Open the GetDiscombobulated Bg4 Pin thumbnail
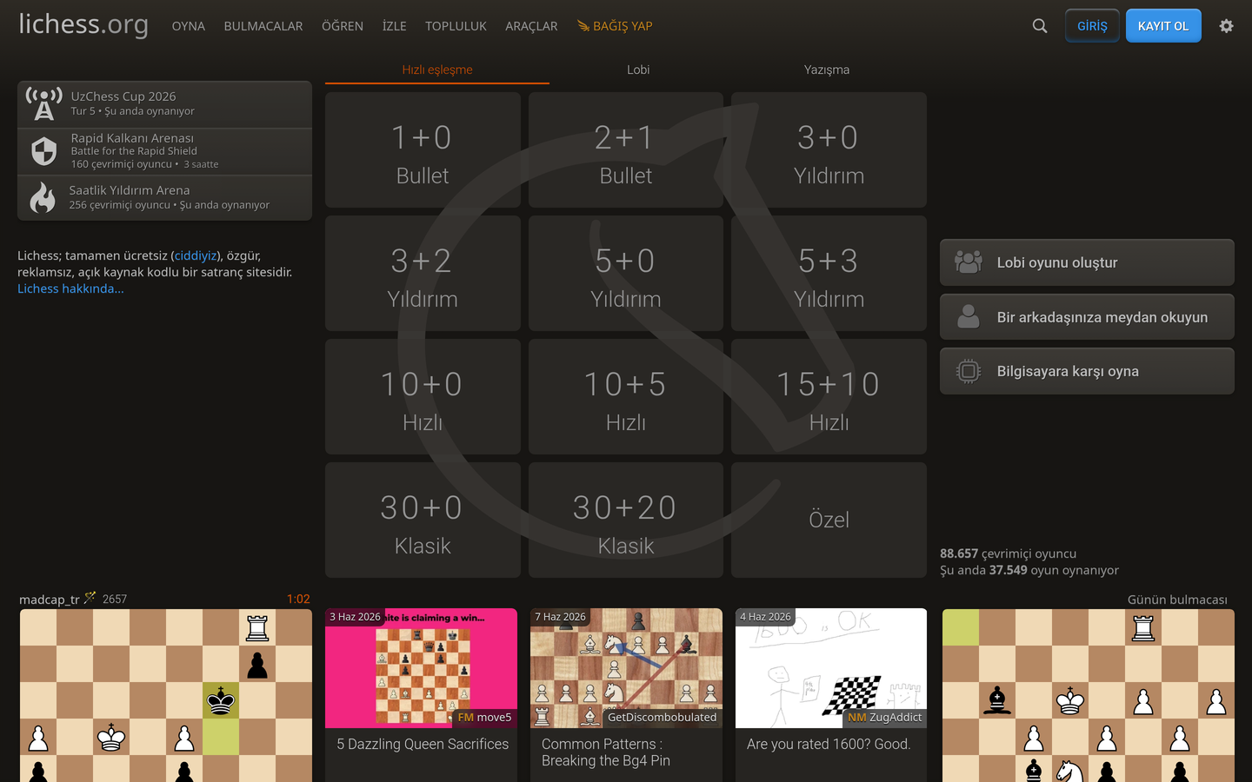Image resolution: width=1252 pixels, height=782 pixels. 626,668
